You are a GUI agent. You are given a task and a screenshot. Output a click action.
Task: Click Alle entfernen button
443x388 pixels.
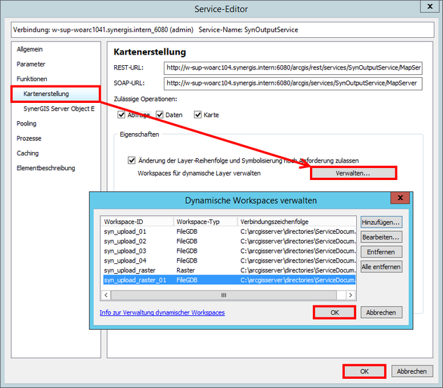(381, 267)
